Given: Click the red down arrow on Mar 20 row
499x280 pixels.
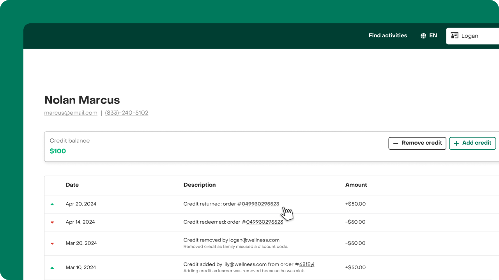Looking at the screenshot, I should (52, 243).
